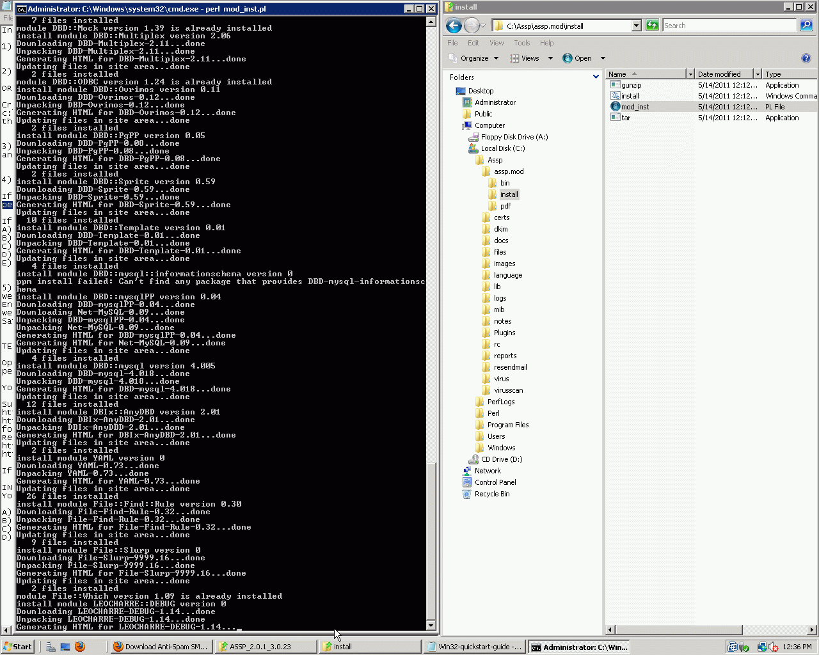Click Explorer horizontal scrollbar right arrow
819x655 pixels.
pyautogui.click(x=813, y=630)
